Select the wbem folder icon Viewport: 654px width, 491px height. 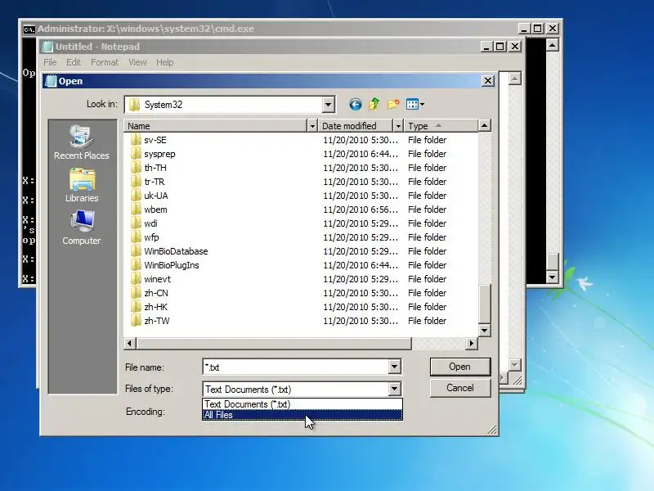tap(136, 209)
